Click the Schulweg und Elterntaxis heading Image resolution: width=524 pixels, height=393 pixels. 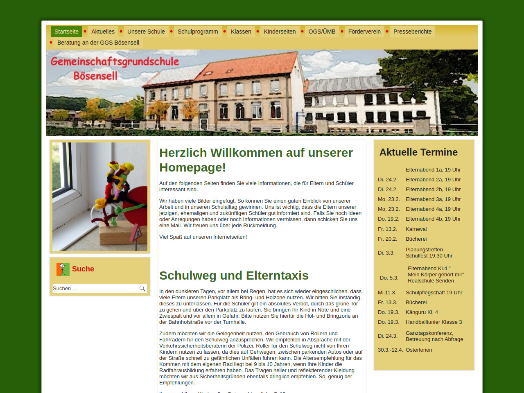click(x=234, y=276)
